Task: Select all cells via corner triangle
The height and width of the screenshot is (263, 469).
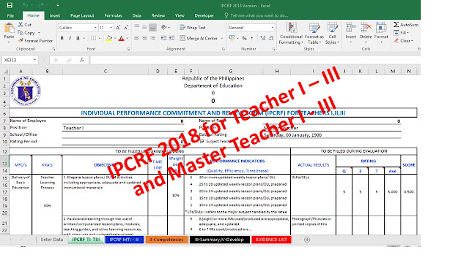Action: [x=5, y=72]
